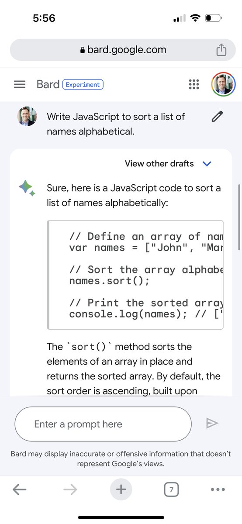Screen dimensions: 242x524
Task: Open the Google account profile picture
Action: [223, 84]
